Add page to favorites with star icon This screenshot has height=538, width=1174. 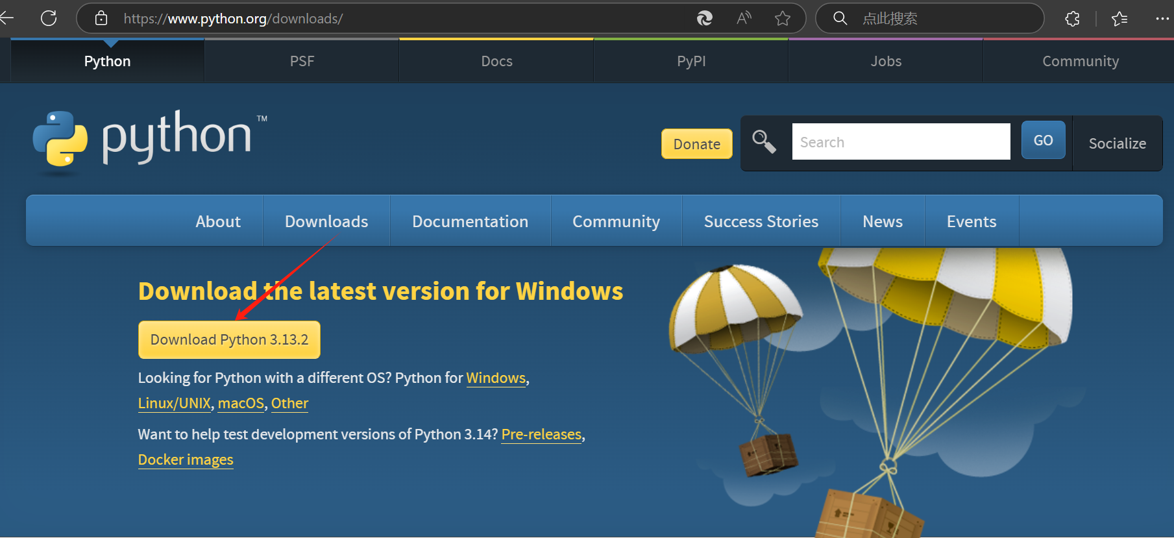point(783,18)
